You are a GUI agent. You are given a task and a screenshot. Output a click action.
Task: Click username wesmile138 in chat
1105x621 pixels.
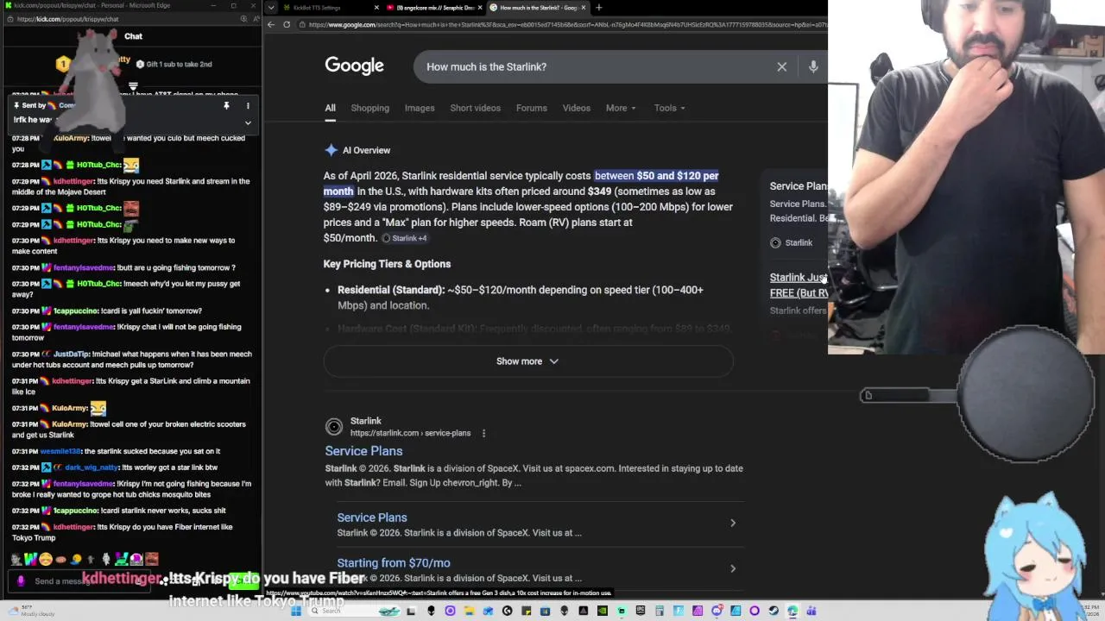[60, 451]
